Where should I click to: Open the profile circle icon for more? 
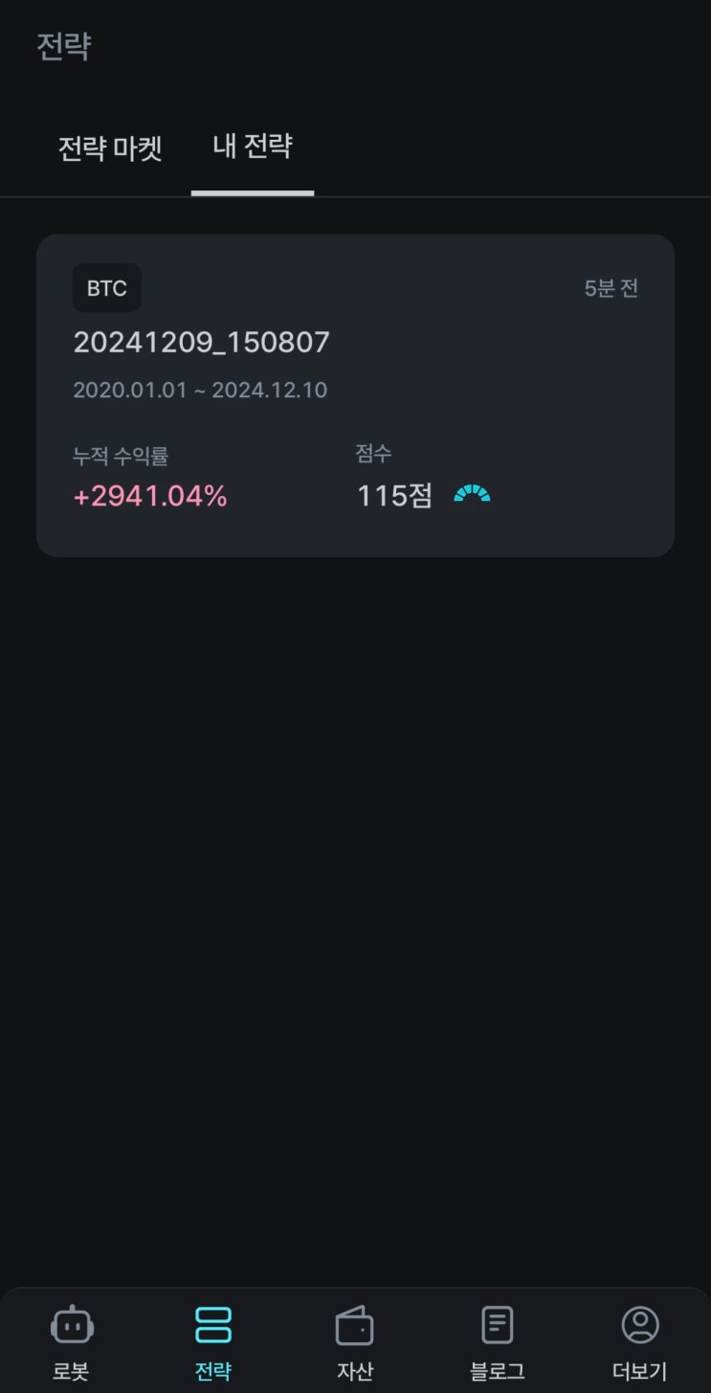click(639, 1326)
